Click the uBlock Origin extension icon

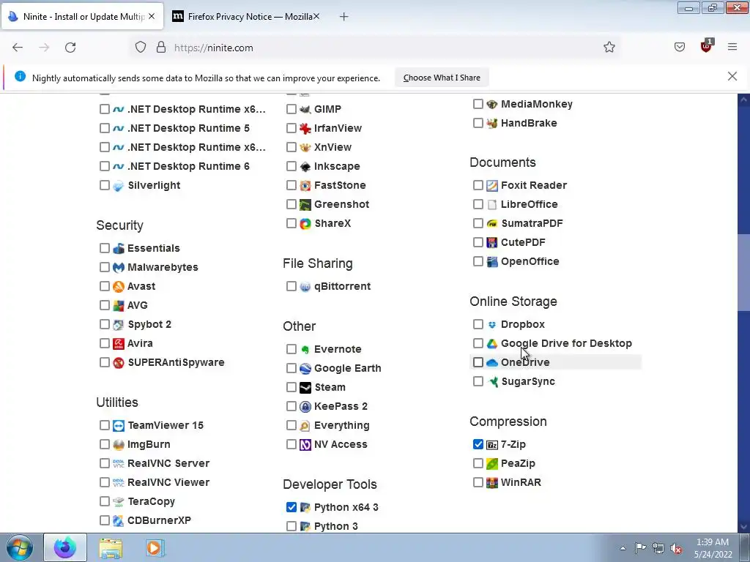pyautogui.click(x=706, y=46)
